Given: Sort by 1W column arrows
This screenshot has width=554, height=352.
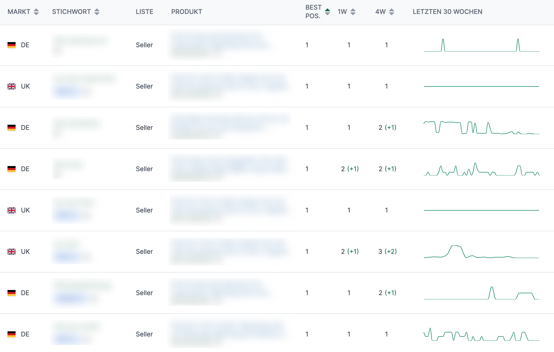Looking at the screenshot, I should point(353,12).
